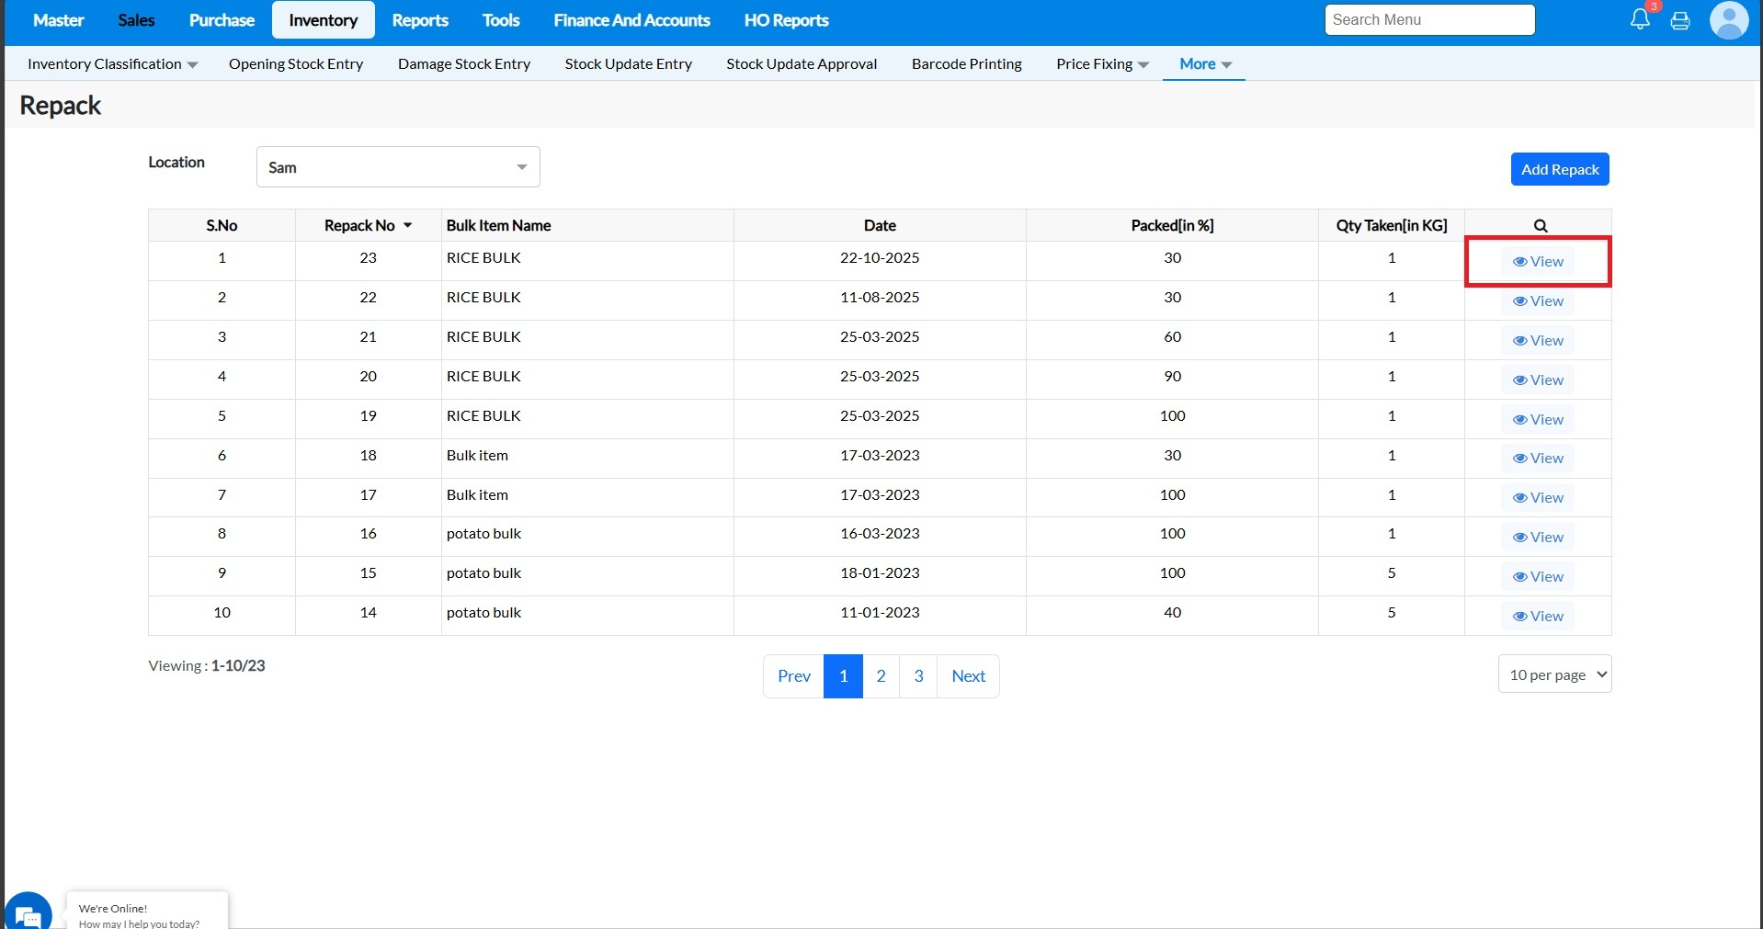View repack number 19 details
The image size is (1763, 929).
tap(1538, 420)
